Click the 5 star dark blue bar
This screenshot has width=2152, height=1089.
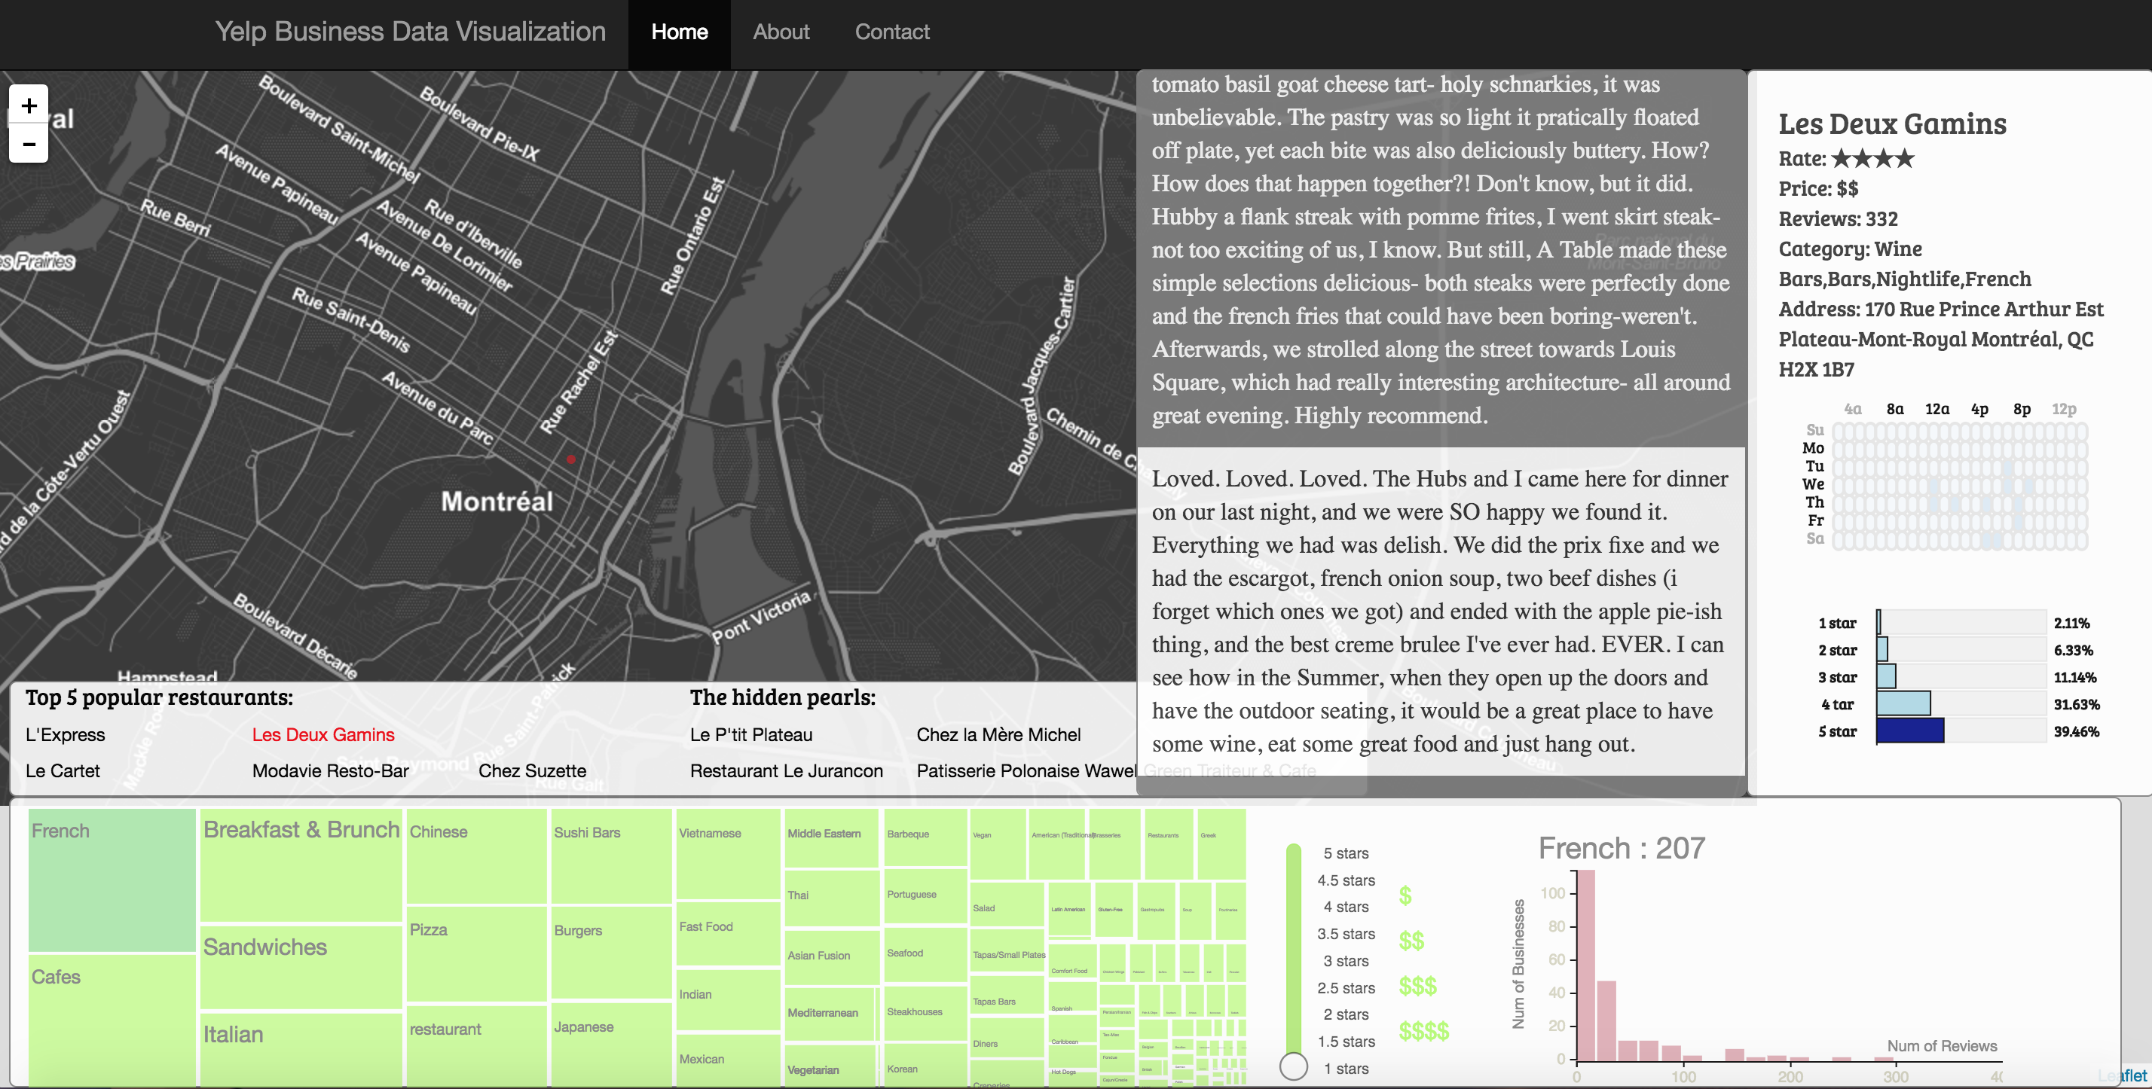(1909, 731)
